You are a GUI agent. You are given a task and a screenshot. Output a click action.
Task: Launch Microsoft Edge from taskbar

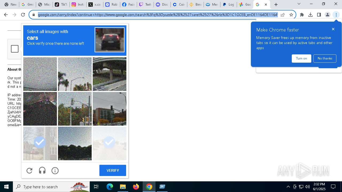(110, 187)
